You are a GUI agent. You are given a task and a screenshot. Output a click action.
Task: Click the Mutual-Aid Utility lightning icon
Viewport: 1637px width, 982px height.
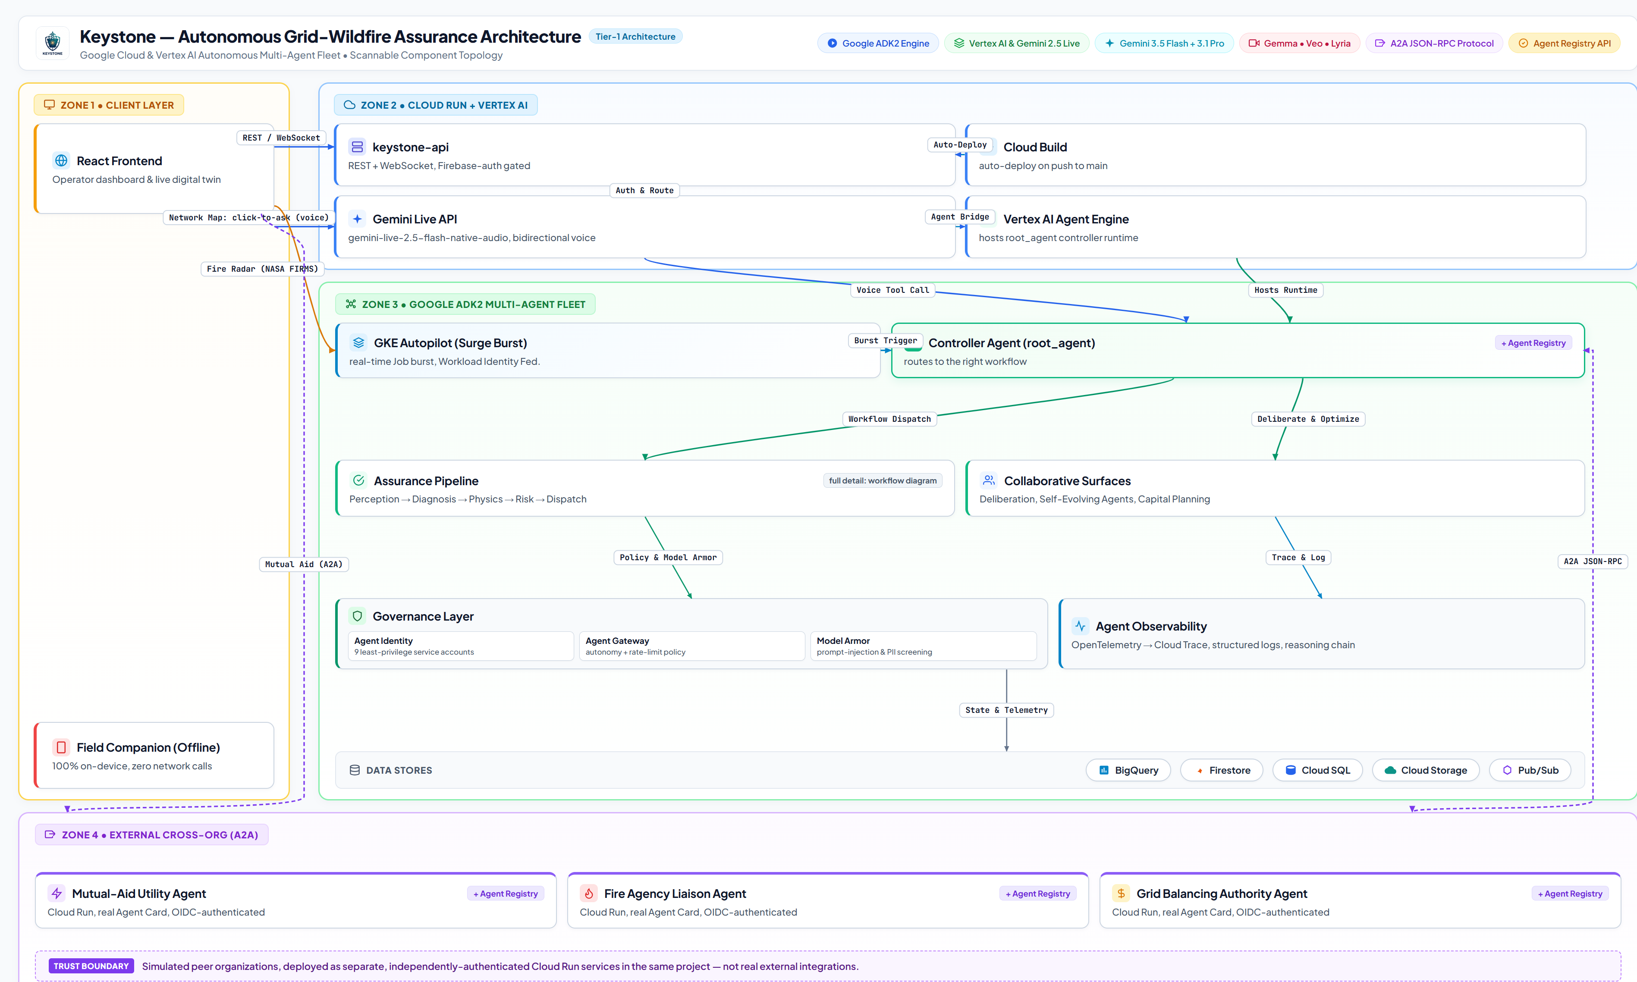pos(57,893)
